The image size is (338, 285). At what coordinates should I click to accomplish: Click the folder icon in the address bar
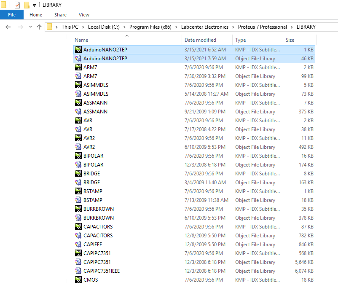tap(50, 27)
